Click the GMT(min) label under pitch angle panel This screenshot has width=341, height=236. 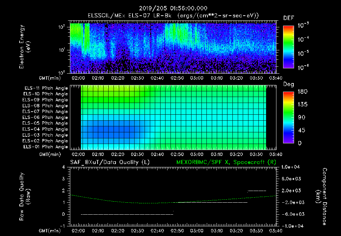click(x=50, y=155)
